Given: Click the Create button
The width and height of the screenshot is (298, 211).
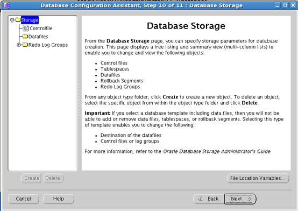Looking at the screenshot, I should click(x=31, y=178).
